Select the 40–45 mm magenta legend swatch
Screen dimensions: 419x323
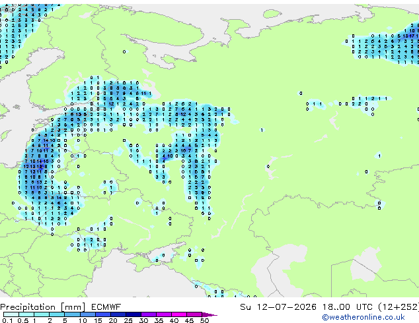tap(179, 314)
